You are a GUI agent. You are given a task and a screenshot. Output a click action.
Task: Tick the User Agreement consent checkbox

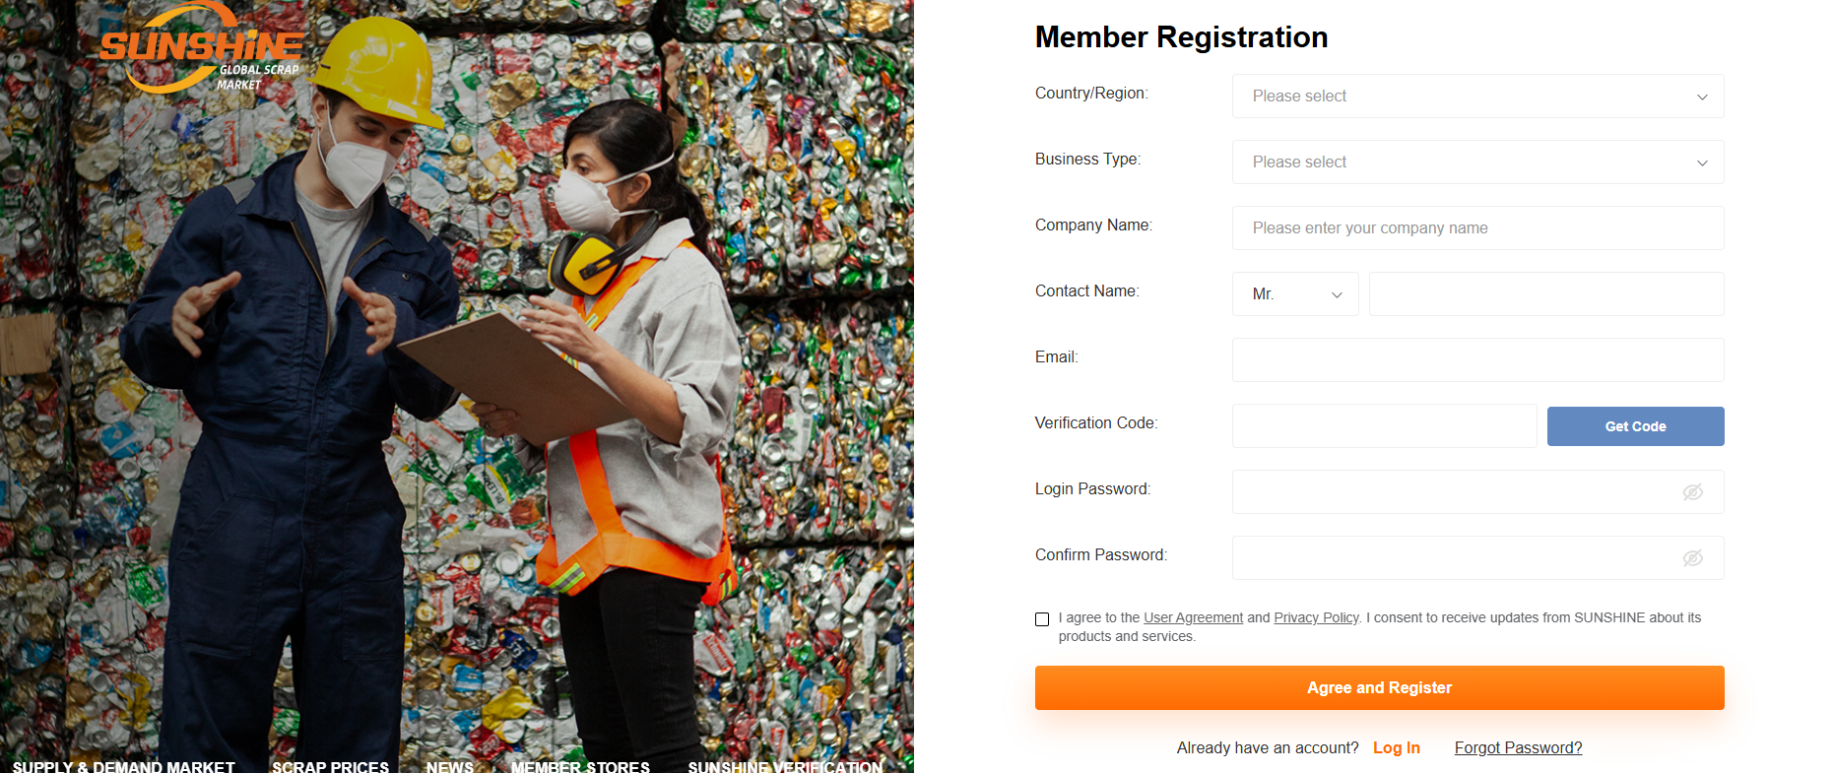click(1042, 619)
